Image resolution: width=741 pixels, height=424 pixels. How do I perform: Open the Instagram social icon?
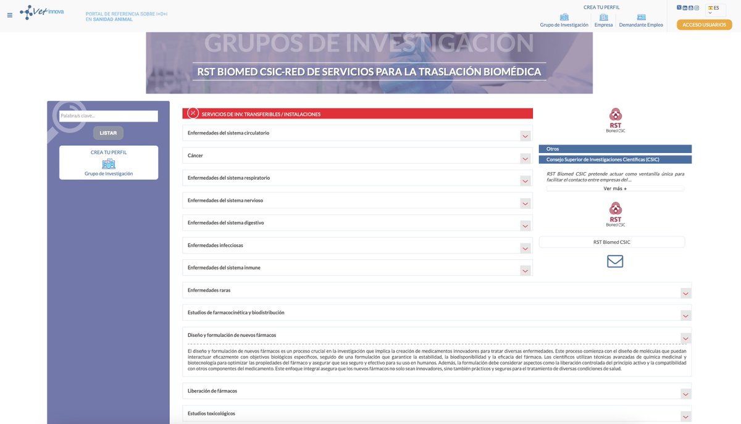click(x=697, y=7)
